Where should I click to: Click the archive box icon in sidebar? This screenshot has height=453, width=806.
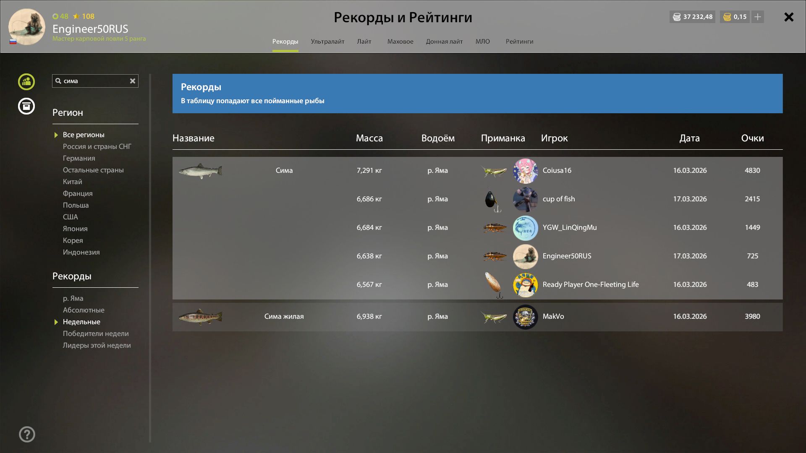[x=26, y=106]
